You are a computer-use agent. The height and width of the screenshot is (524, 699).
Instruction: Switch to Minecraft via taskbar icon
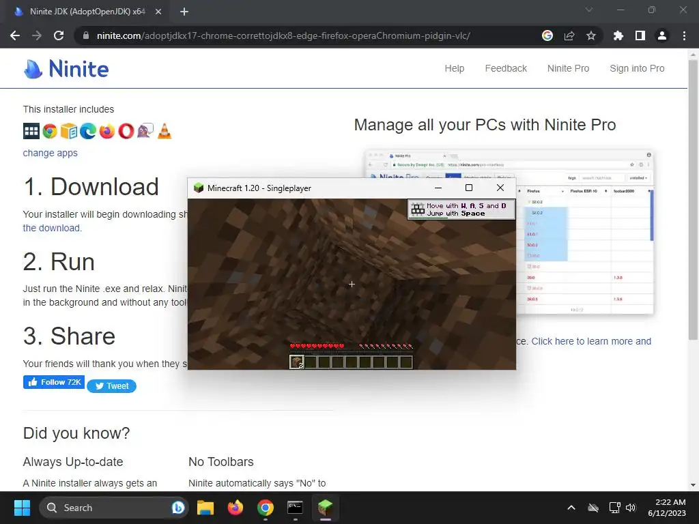pyautogui.click(x=326, y=508)
